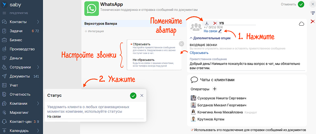Toggle the checkbox for sending messages from documents

pyautogui.click(x=192, y=130)
